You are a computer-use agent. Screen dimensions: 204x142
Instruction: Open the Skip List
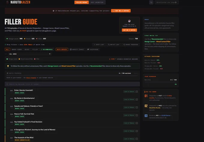99,45
